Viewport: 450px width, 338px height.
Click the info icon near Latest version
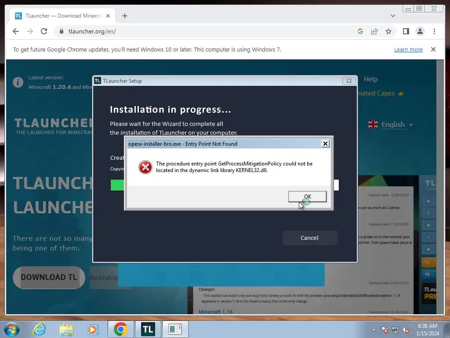coord(18,82)
